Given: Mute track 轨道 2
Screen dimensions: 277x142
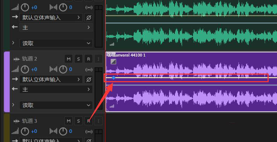Looking at the screenshot, I should [69, 59].
